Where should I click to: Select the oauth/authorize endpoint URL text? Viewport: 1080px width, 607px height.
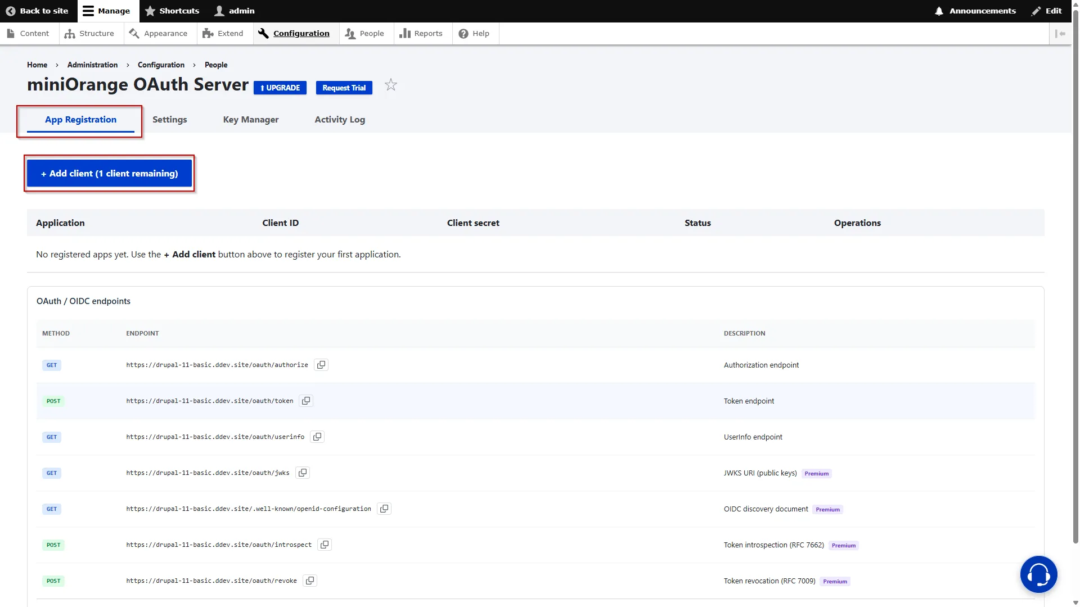pos(217,365)
